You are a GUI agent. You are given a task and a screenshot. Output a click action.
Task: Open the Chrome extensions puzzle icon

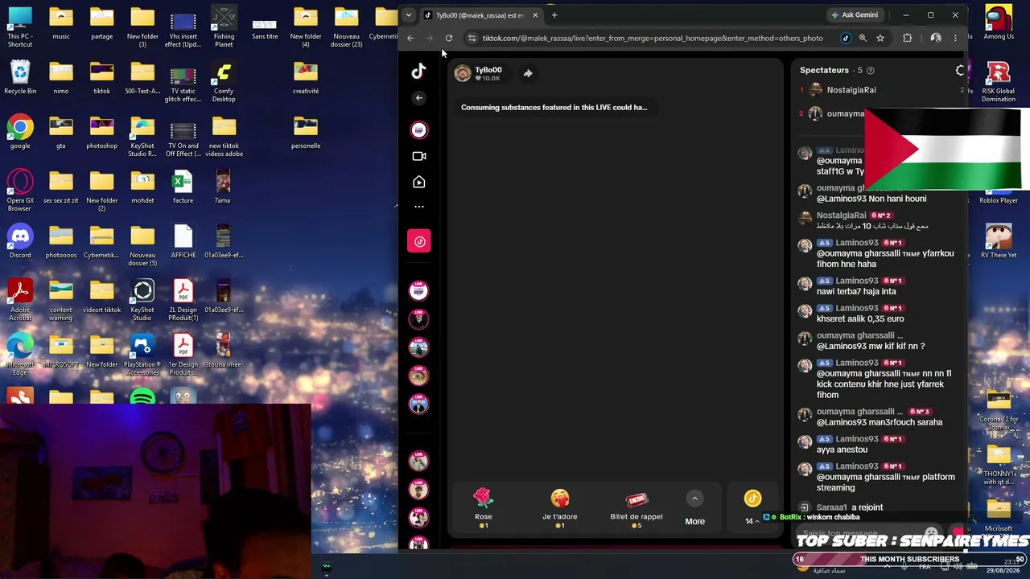point(908,38)
